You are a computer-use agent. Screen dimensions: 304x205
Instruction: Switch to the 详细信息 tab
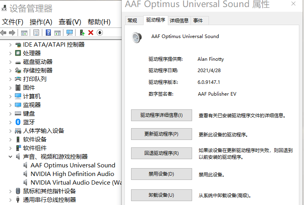[179, 21]
